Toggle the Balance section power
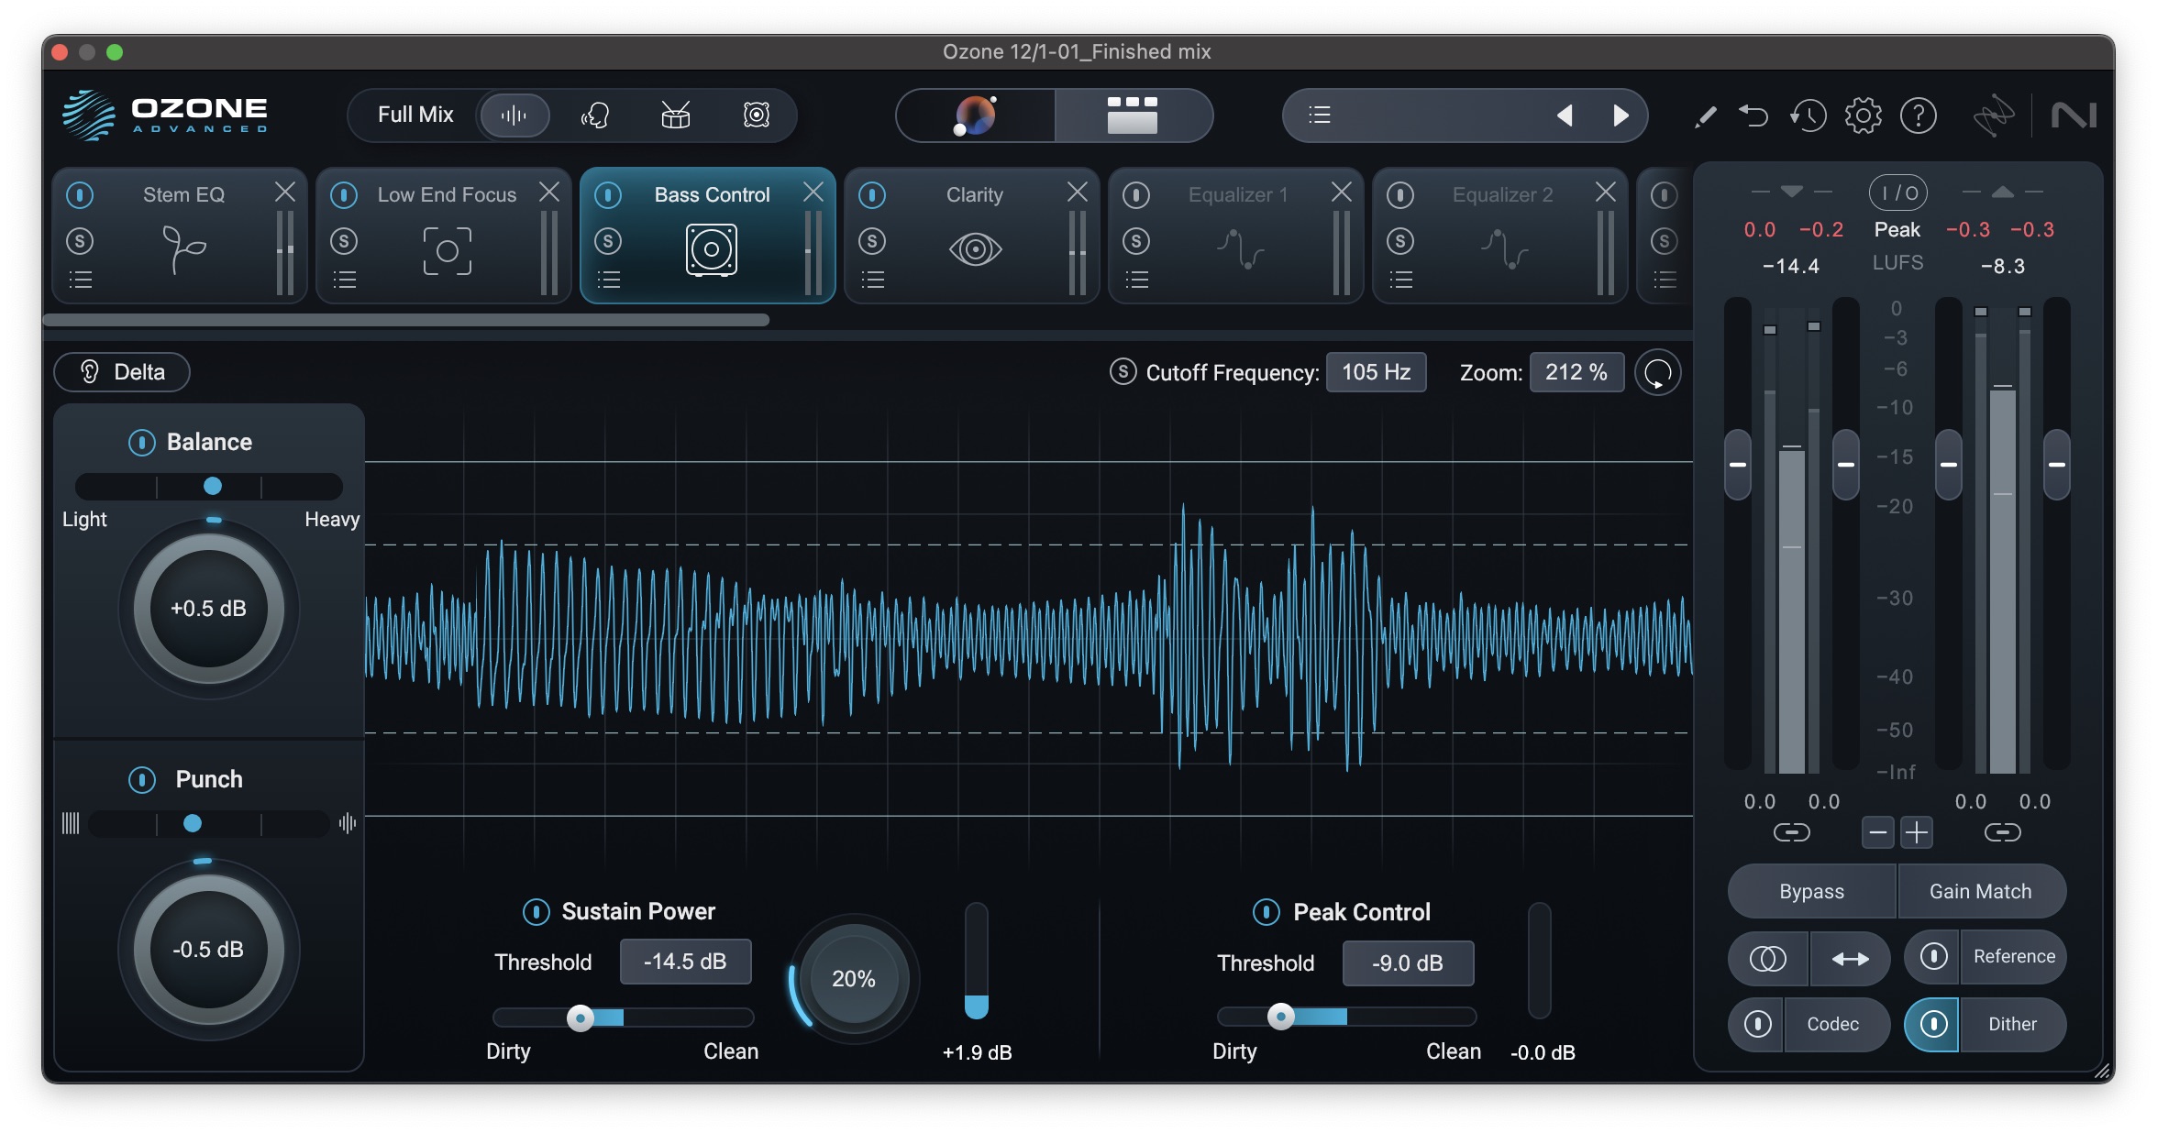The width and height of the screenshot is (2157, 1133). (x=141, y=443)
